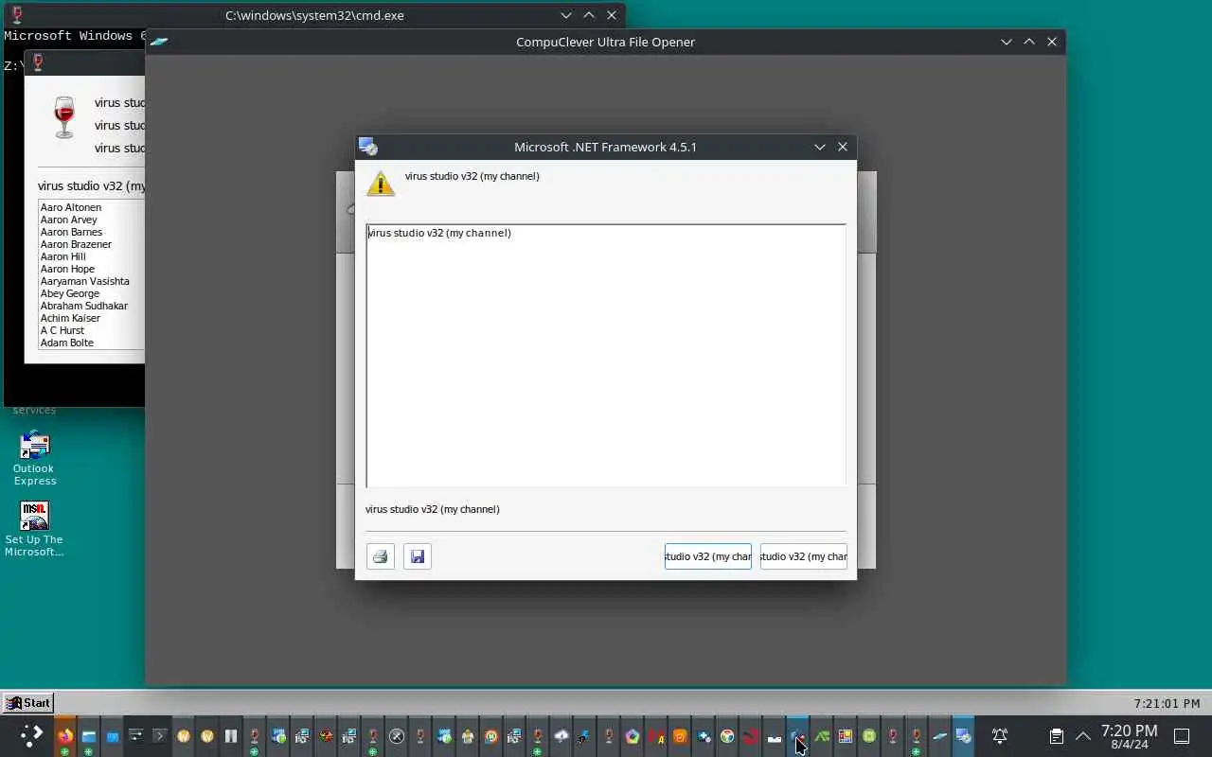Viewport: 1212px width, 757px height.
Task: Click the highlighted blue-bordered dialog button
Action: (x=708, y=556)
